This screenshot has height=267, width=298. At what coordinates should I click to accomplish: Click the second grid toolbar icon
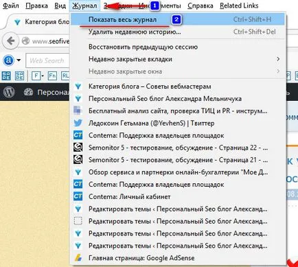click(19, 76)
